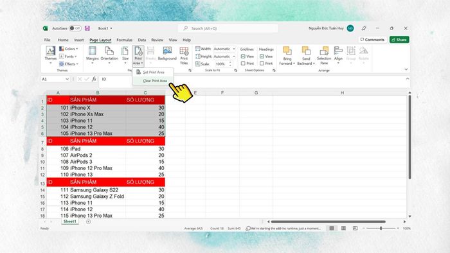Screen dimensions: 450x253
Task: Open the Book1 title dropdown
Action: click(x=111, y=28)
